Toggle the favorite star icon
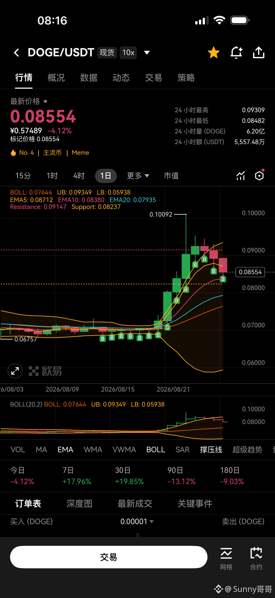 (x=214, y=52)
